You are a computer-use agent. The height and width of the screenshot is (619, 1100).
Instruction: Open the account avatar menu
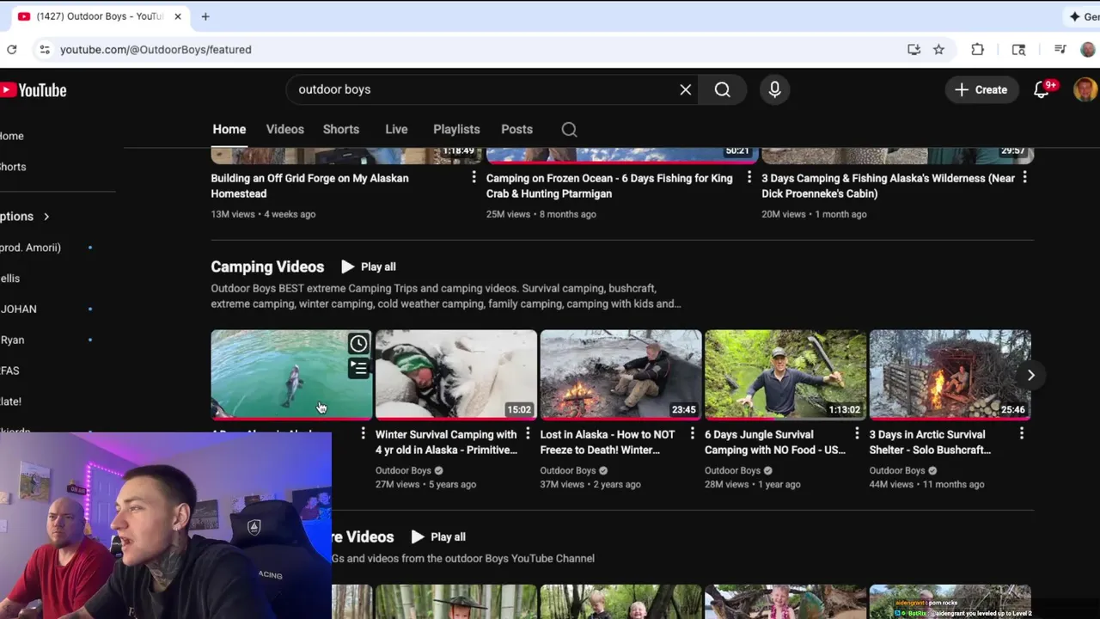(1085, 89)
